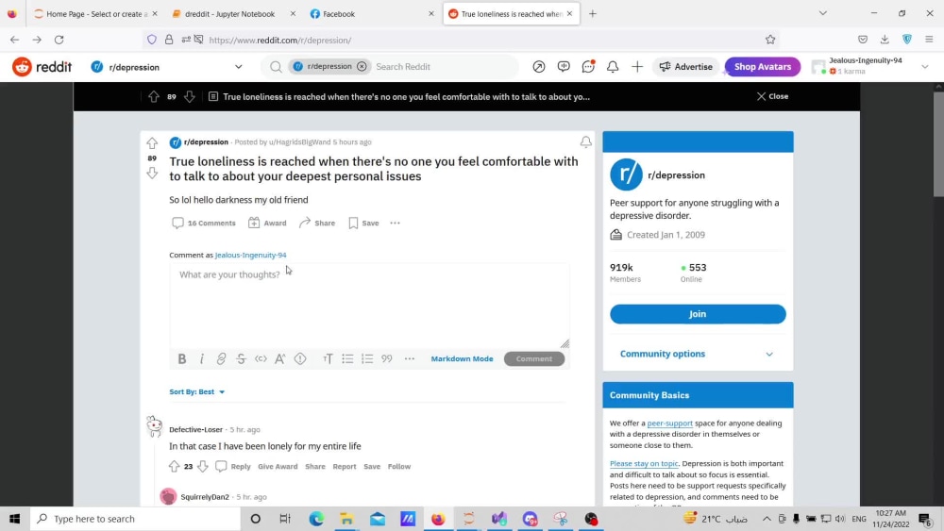Mark text as spoiler
The image size is (944, 531).
[x=300, y=359]
